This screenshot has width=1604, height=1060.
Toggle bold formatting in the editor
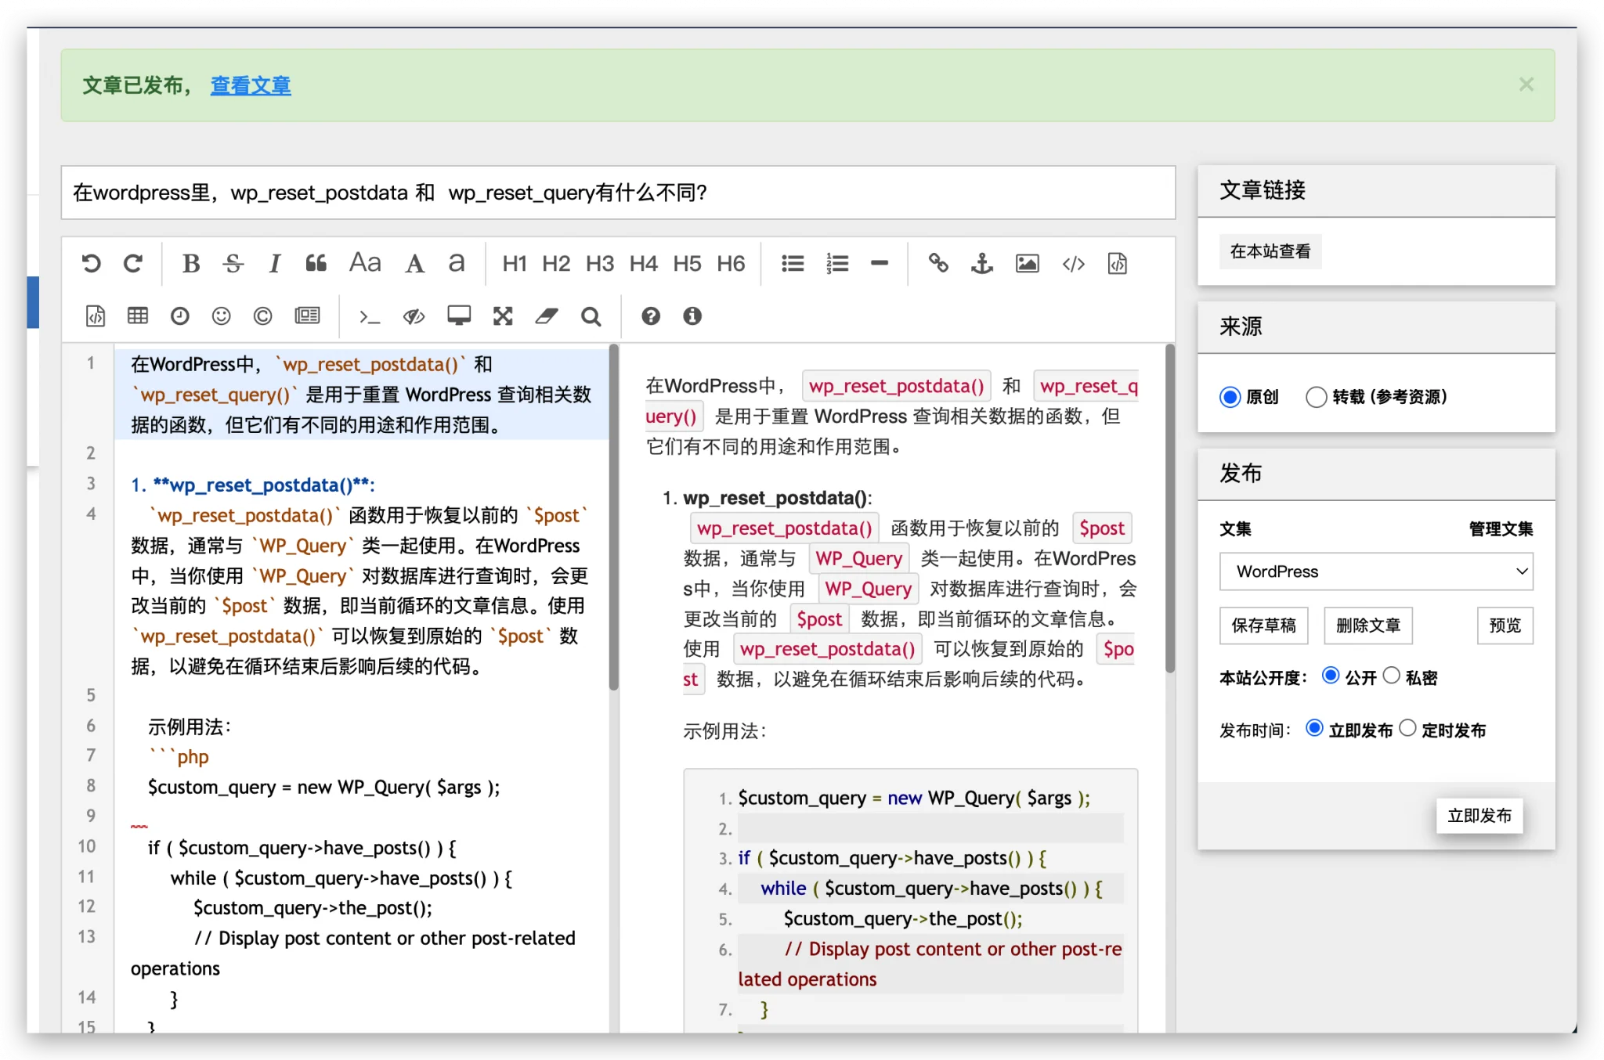click(x=190, y=264)
